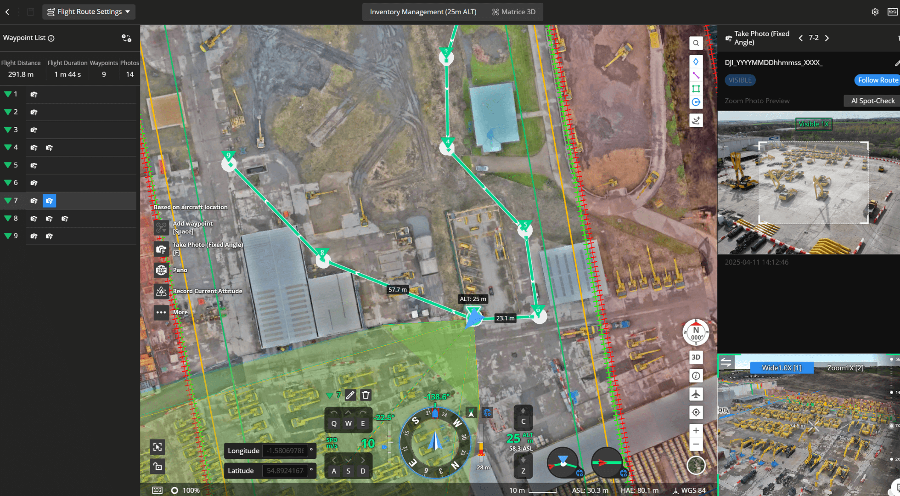Viewport: 900px width, 496px height.
Task: Select the purple line drawing tool
Action: click(x=696, y=75)
